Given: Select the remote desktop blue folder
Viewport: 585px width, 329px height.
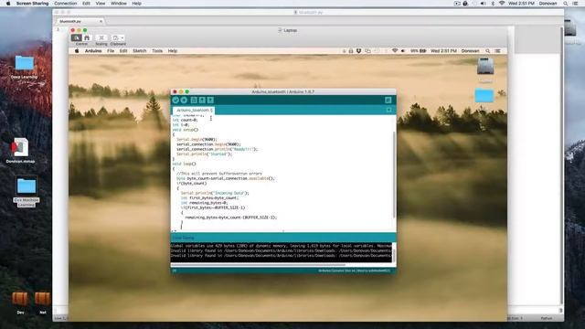Looking at the screenshot, I should pos(484,95).
